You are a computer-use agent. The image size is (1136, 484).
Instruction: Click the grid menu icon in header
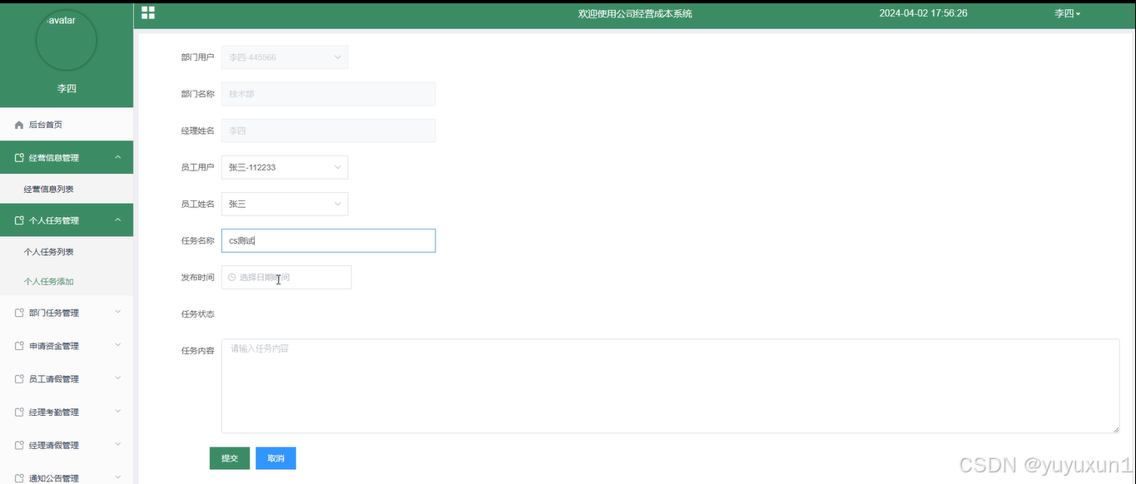click(148, 12)
